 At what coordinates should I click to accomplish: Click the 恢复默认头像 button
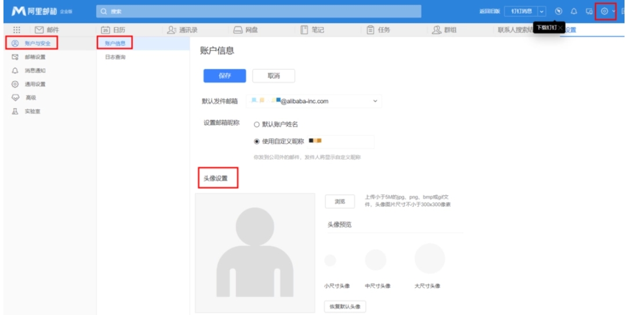(345, 307)
